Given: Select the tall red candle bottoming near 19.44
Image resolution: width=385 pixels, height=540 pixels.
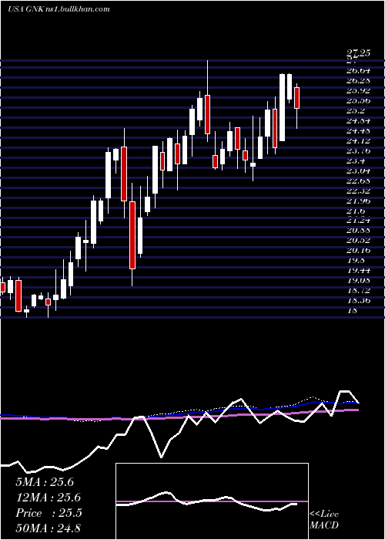Looking at the screenshot, I should point(132,235).
